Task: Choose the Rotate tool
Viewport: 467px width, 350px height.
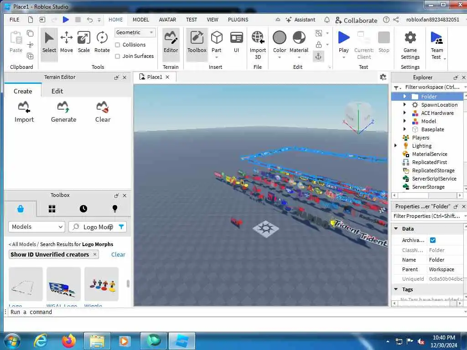Action: 102,42
